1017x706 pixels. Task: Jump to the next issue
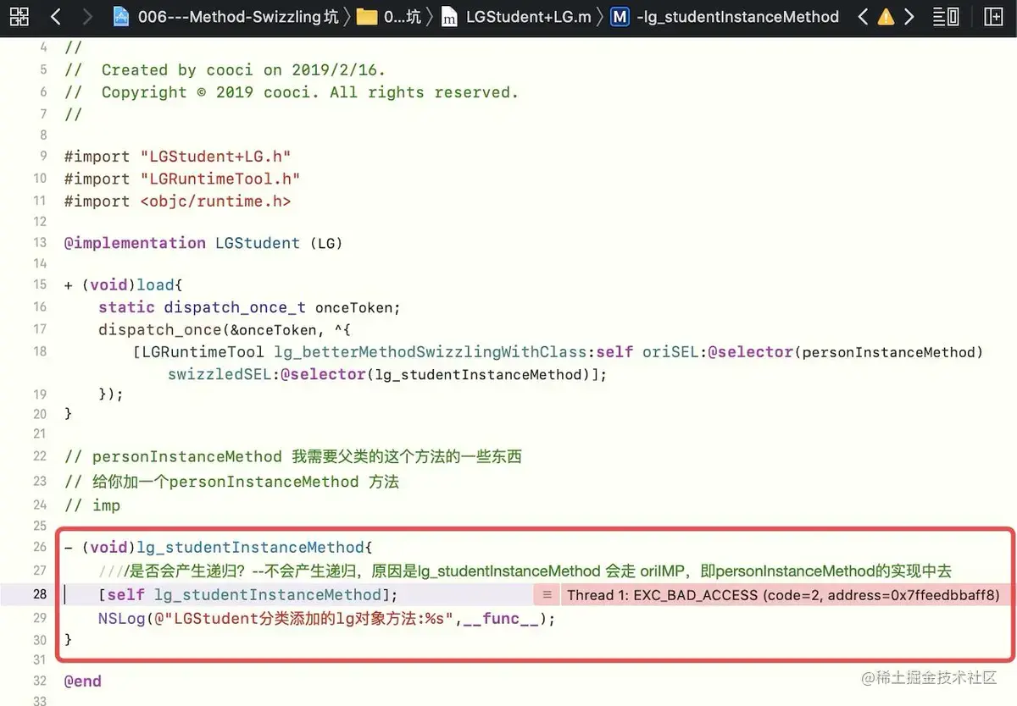(x=909, y=16)
